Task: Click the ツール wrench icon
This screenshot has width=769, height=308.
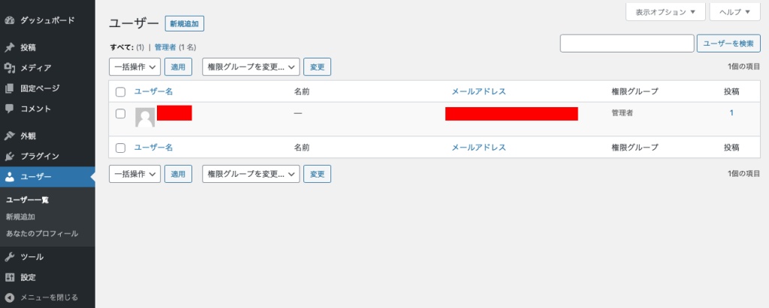Action: 9,257
